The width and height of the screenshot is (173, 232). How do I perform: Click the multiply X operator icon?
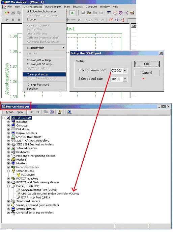tap(79, 20)
